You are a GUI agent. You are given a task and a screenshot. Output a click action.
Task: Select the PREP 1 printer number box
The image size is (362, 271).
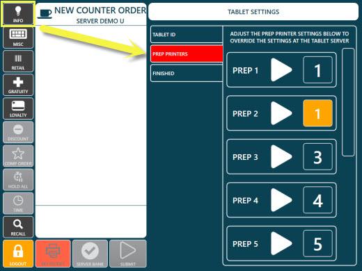click(x=317, y=70)
